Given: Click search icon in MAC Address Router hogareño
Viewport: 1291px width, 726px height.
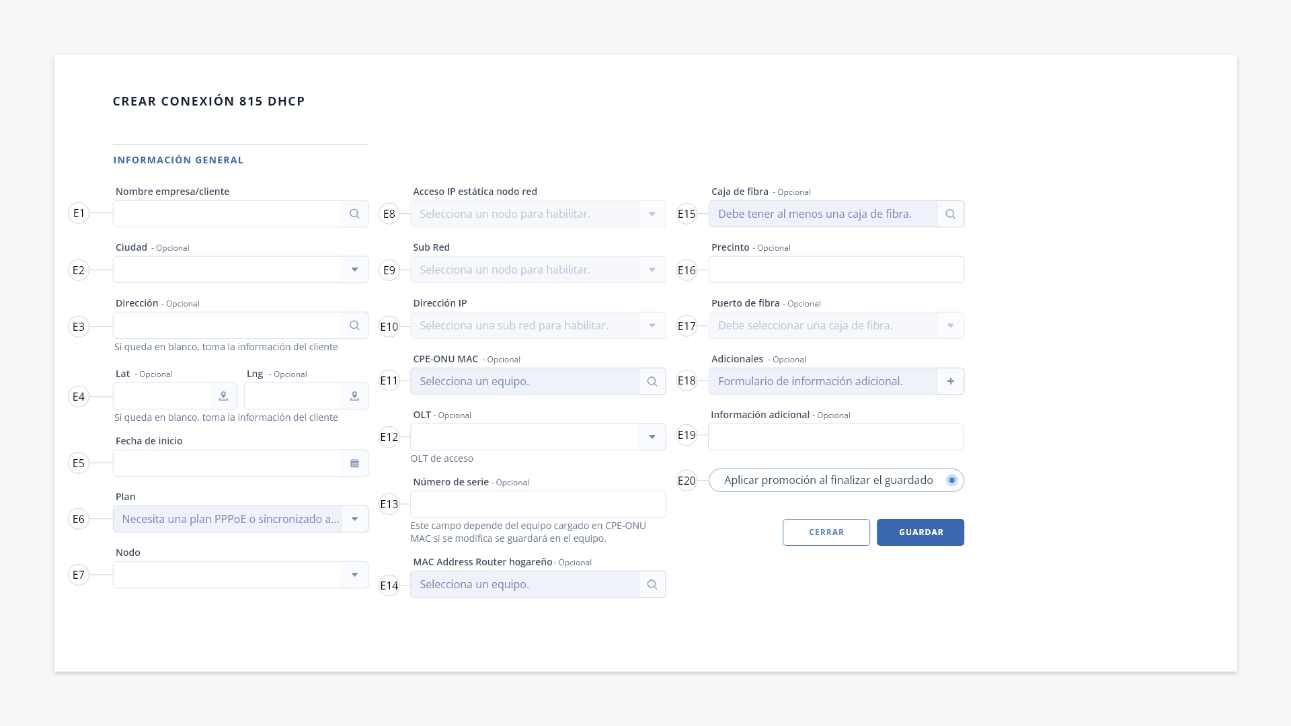Looking at the screenshot, I should coord(652,584).
